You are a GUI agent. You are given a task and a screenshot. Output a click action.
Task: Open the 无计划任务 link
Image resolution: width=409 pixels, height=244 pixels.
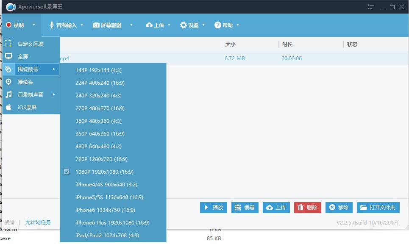[38, 222]
